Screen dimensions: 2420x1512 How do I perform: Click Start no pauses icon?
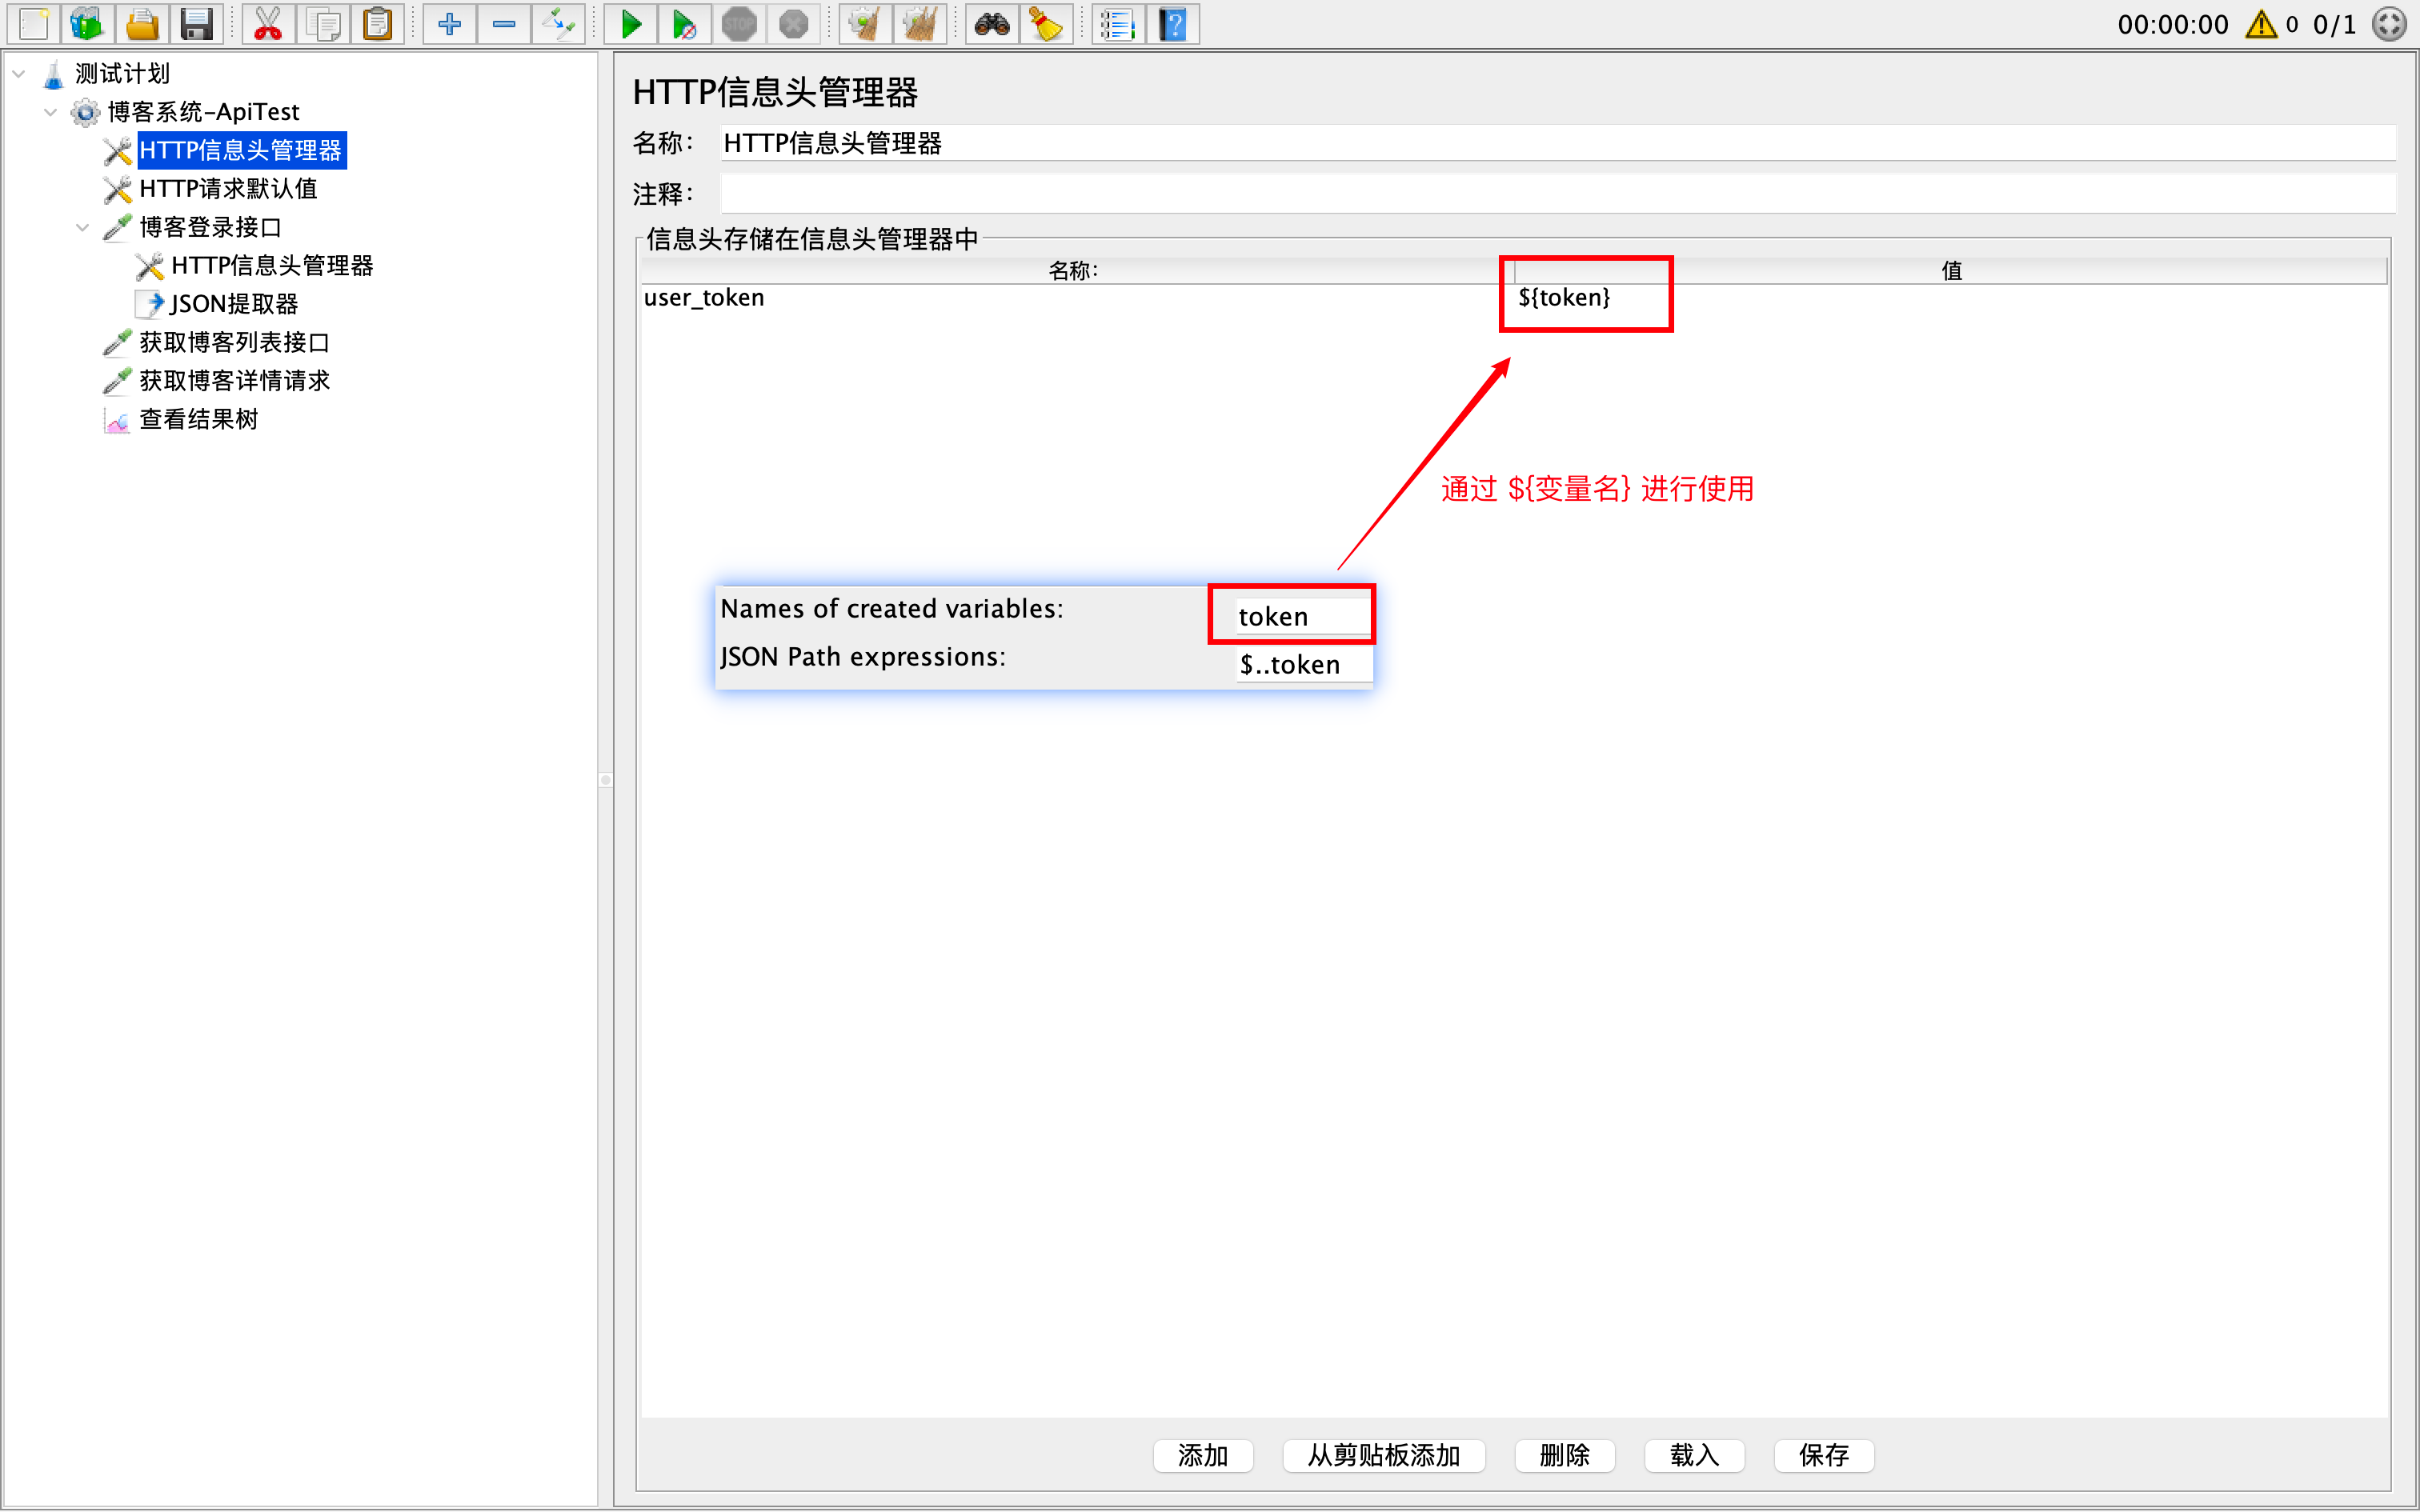(x=685, y=24)
